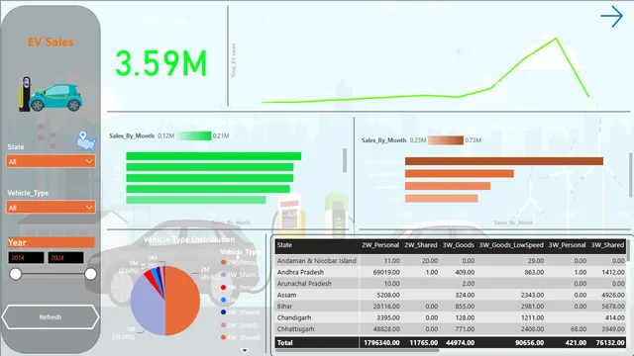Viewport: 634px width, 356px height.
Task: Click the electric car charging image
Action: point(51,95)
